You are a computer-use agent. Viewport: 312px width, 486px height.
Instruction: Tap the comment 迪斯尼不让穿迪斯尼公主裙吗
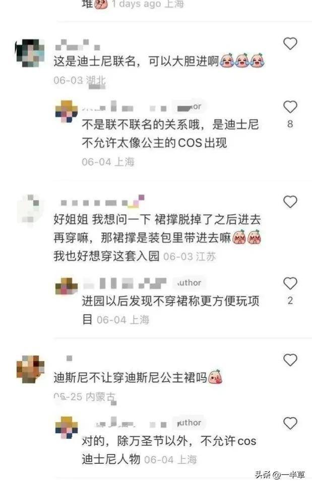(x=130, y=378)
